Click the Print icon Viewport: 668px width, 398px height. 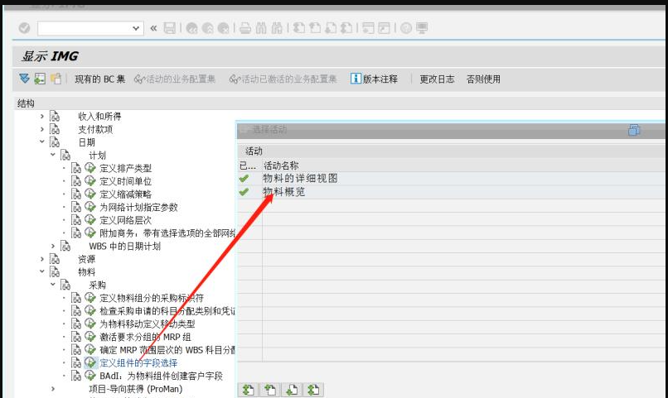click(245, 28)
